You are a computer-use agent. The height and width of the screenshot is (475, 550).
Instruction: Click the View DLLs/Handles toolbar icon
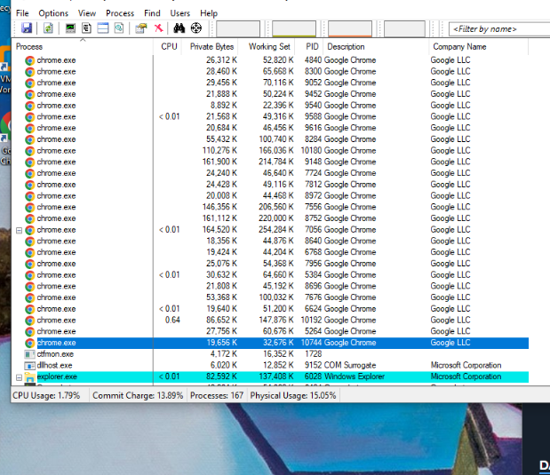(119, 28)
